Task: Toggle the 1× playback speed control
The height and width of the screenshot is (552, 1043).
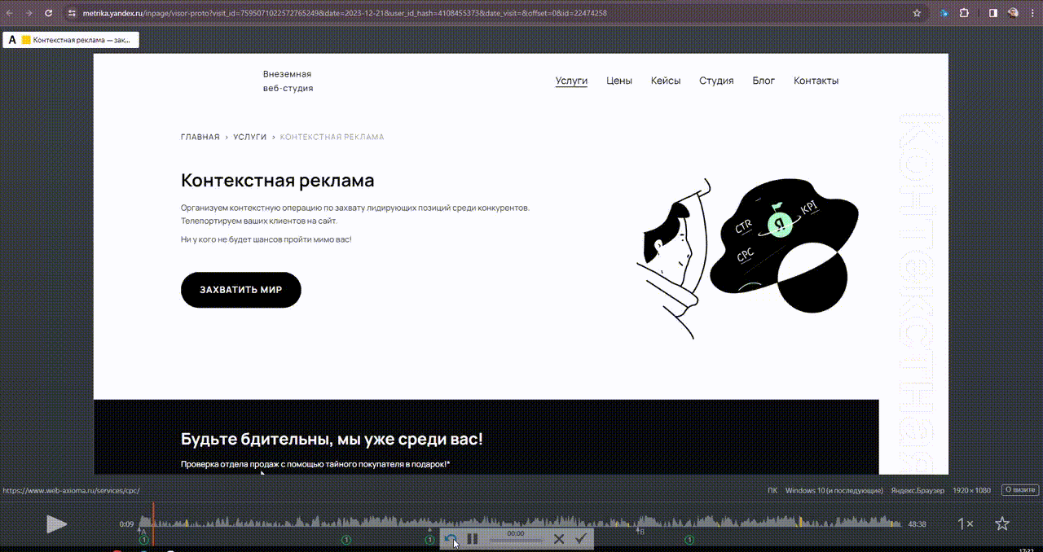Action: point(967,524)
